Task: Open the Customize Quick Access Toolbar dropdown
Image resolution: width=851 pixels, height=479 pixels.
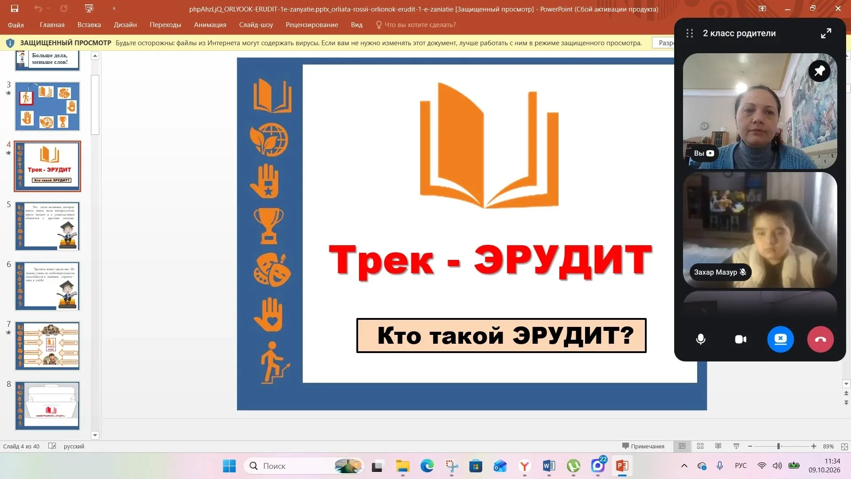Action: pyautogui.click(x=114, y=8)
